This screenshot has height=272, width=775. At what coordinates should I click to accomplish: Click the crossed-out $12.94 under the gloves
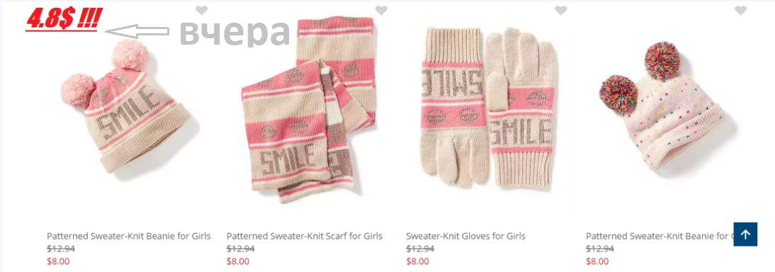coord(420,249)
